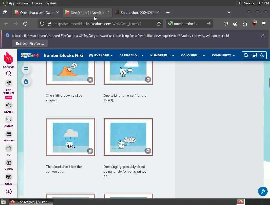
Task: Bookmark this page with the star
Action: tap(159, 24)
